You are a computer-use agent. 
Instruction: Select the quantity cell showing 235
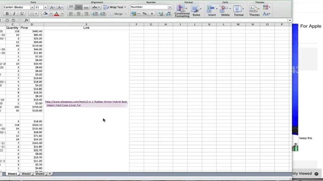13,107
